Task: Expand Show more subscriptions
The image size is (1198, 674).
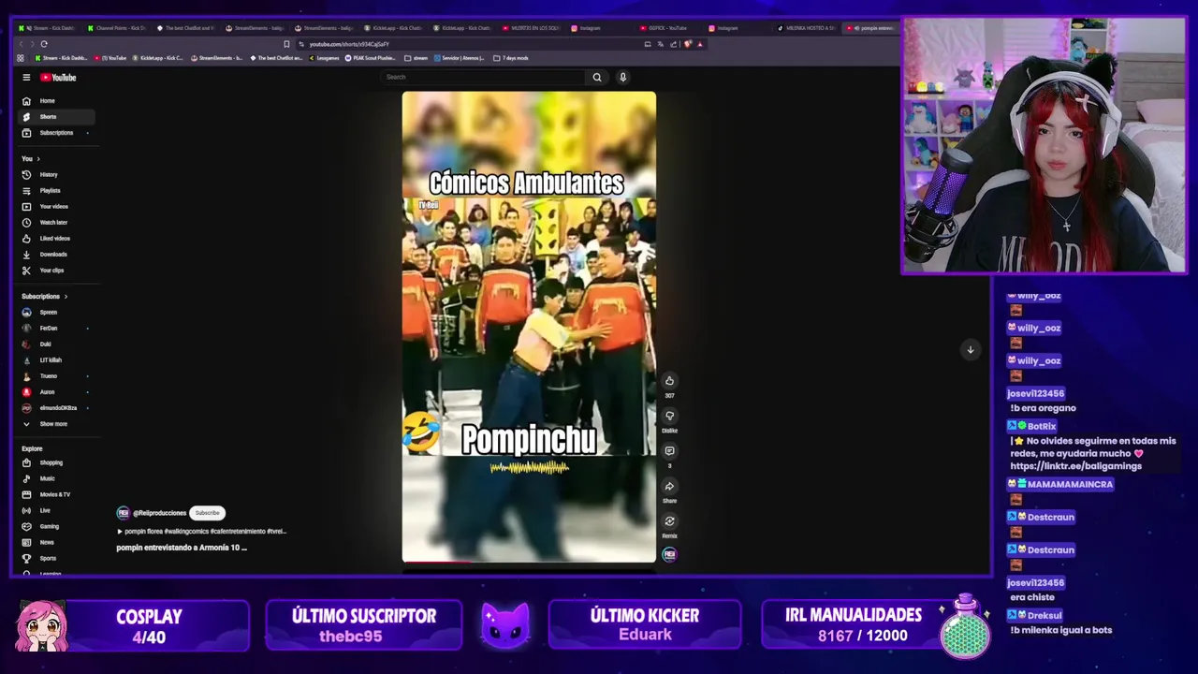Action: click(x=56, y=424)
